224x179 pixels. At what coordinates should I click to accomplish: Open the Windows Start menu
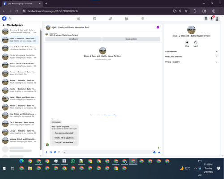point(4,168)
